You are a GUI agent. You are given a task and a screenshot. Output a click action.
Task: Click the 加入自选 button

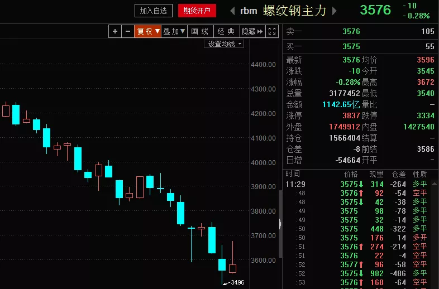[154, 11]
